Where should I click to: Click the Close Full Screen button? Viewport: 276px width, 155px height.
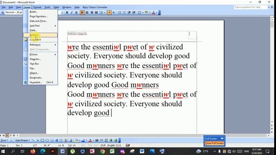(x=214, y=143)
